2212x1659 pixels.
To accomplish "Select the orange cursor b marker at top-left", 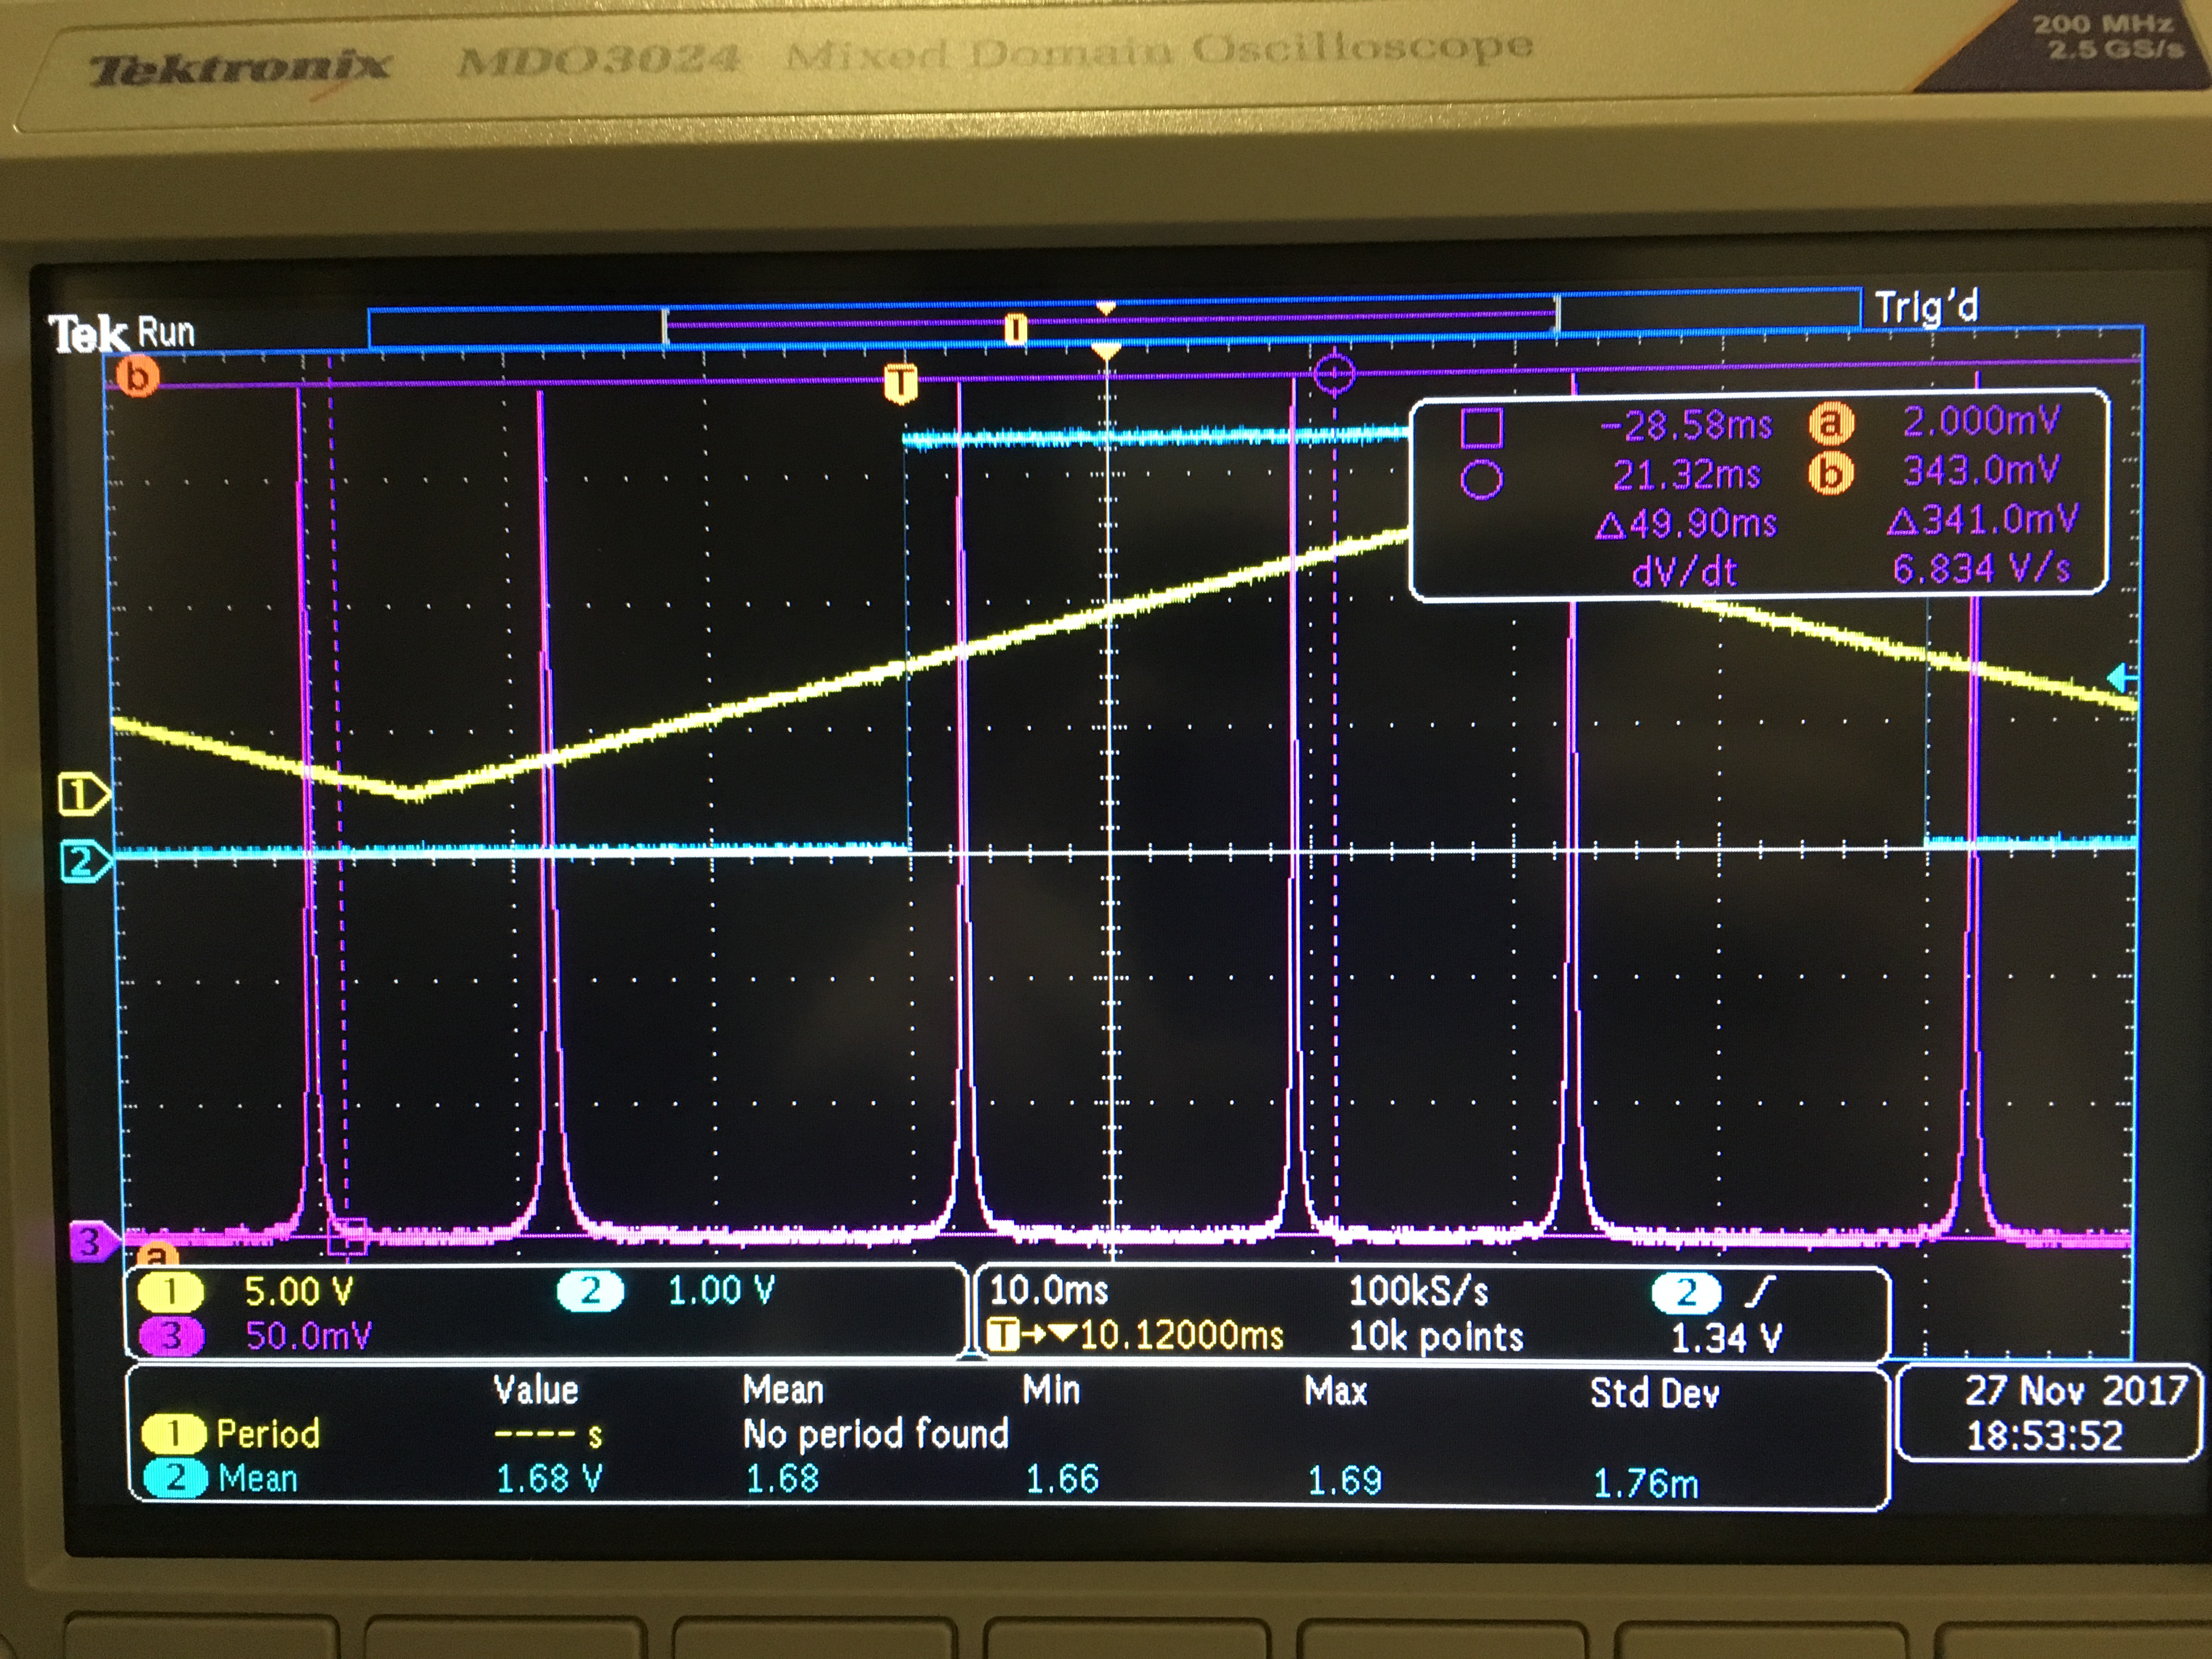I will click(138, 376).
